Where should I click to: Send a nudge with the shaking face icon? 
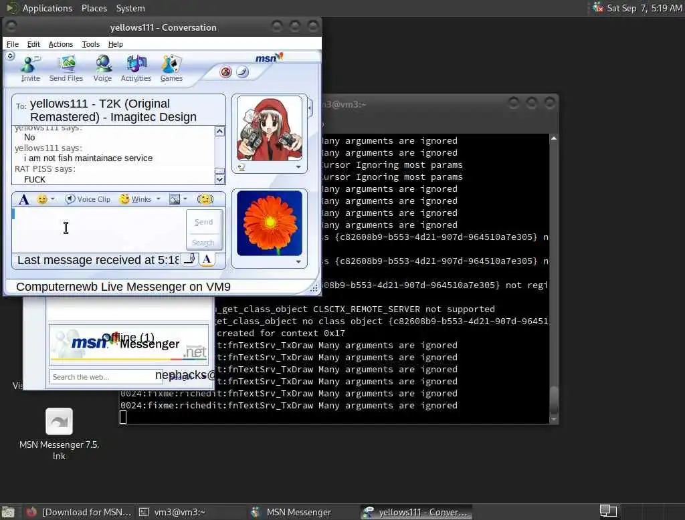pyautogui.click(x=205, y=199)
